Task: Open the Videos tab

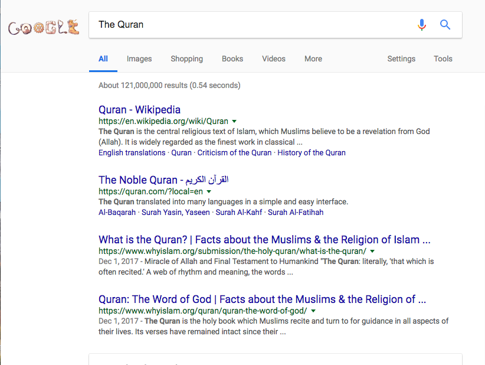Action: point(274,59)
